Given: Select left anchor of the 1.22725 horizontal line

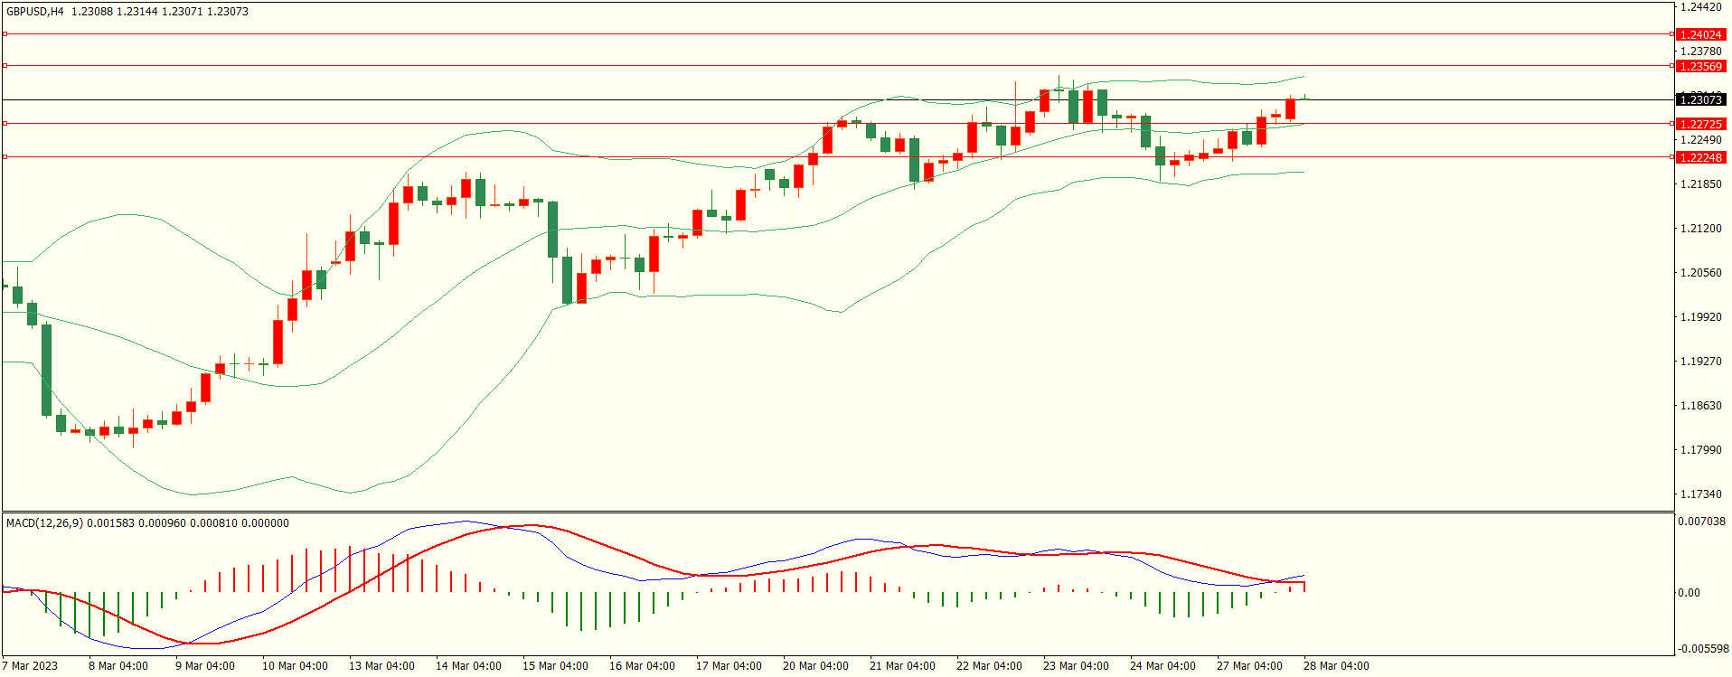Looking at the screenshot, I should click(5, 124).
